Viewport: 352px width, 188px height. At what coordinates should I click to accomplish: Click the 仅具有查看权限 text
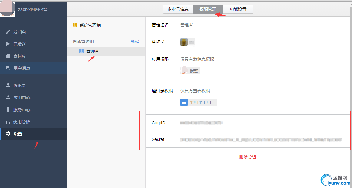[195, 91]
